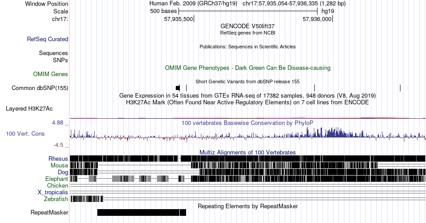Click the Zebrafish alignment row label
426x223 pixels.
[x=56, y=199]
